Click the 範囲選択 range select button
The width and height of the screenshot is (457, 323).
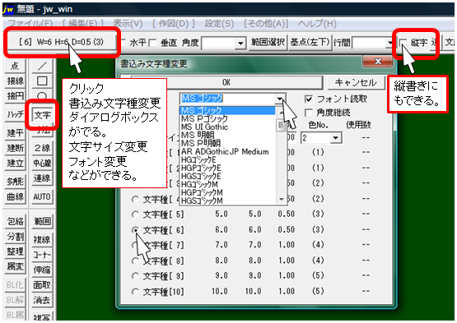tap(268, 43)
